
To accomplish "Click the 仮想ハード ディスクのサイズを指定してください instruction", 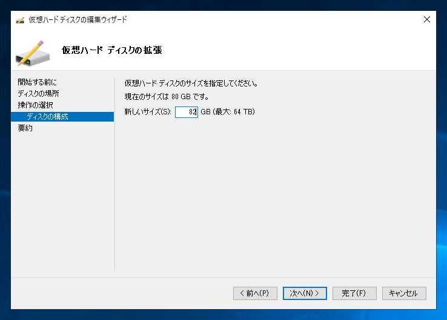I will pyautogui.click(x=191, y=83).
